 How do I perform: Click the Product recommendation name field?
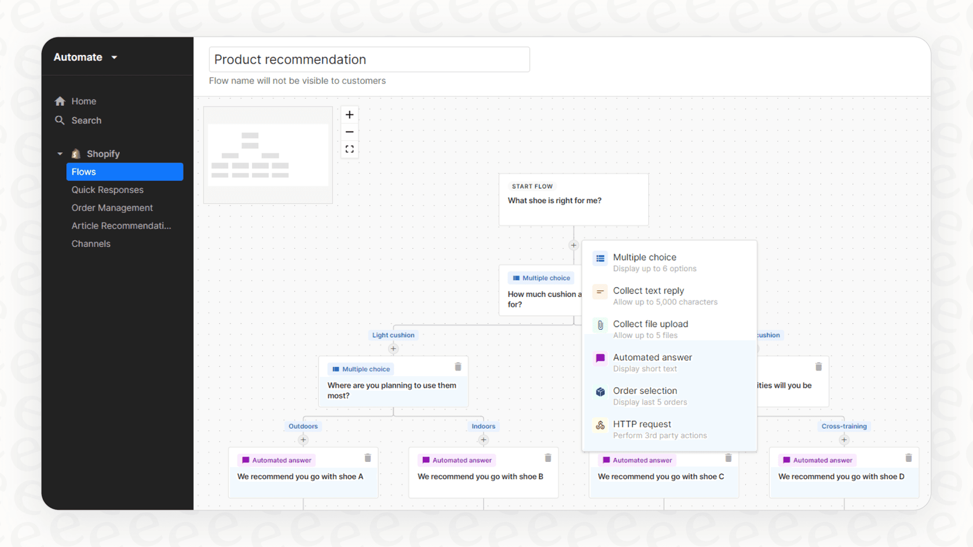coord(369,59)
